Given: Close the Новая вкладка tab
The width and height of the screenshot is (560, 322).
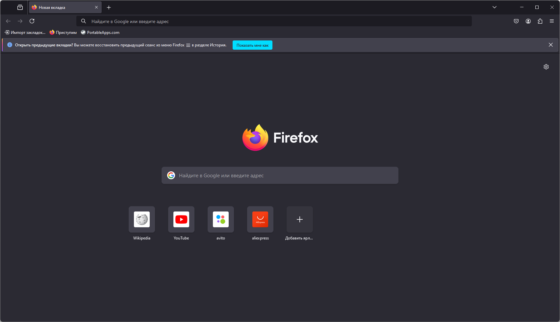Looking at the screenshot, I should click(x=96, y=7).
